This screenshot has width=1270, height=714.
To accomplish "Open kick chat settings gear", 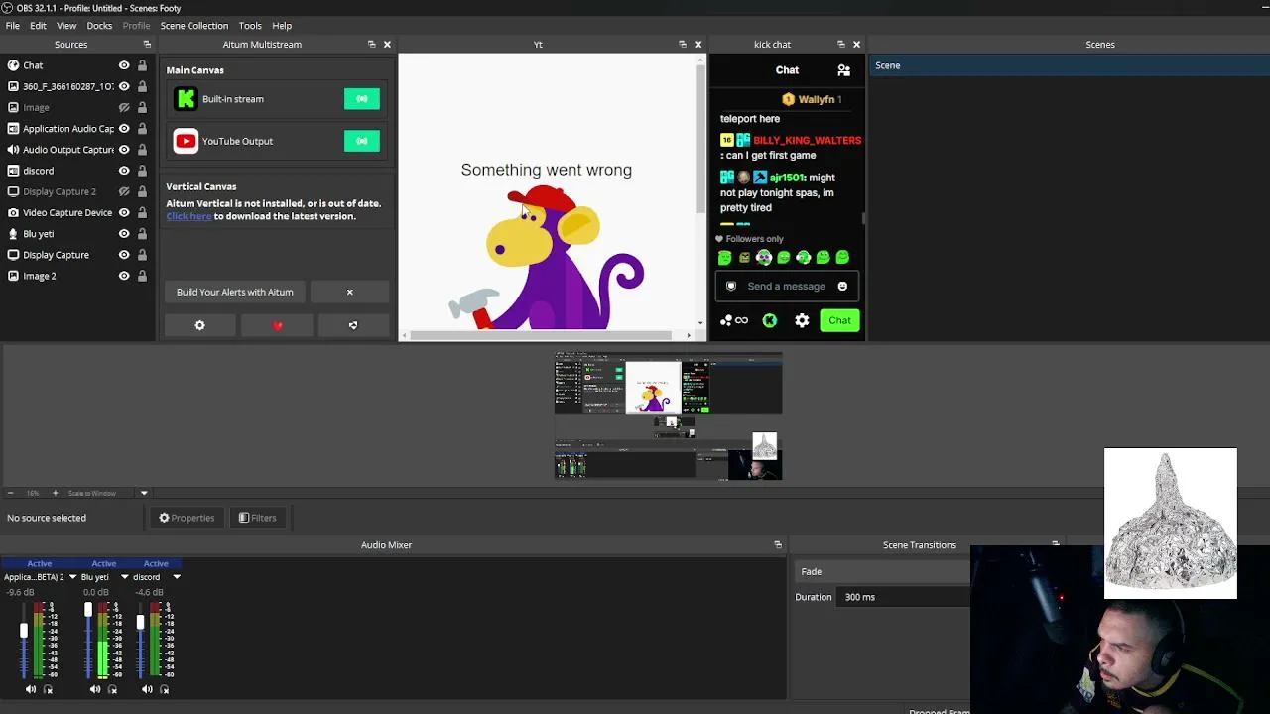I will click(802, 320).
